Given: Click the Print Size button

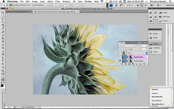Looking at the screenshot, I should 82,5.
